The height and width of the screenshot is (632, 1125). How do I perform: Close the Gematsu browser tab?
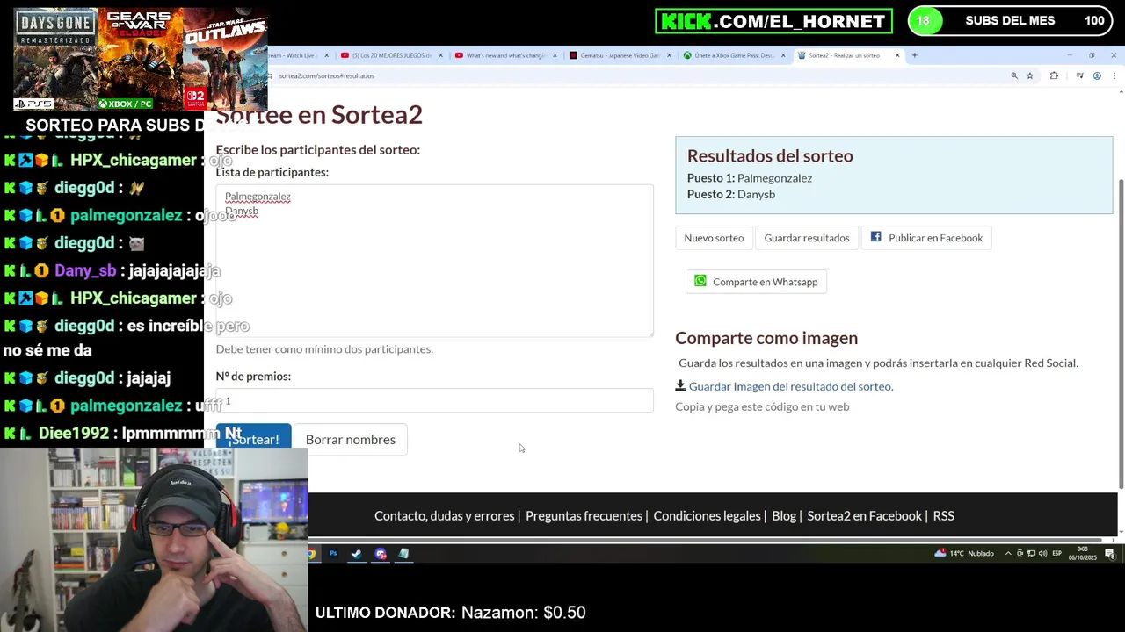[669, 55]
